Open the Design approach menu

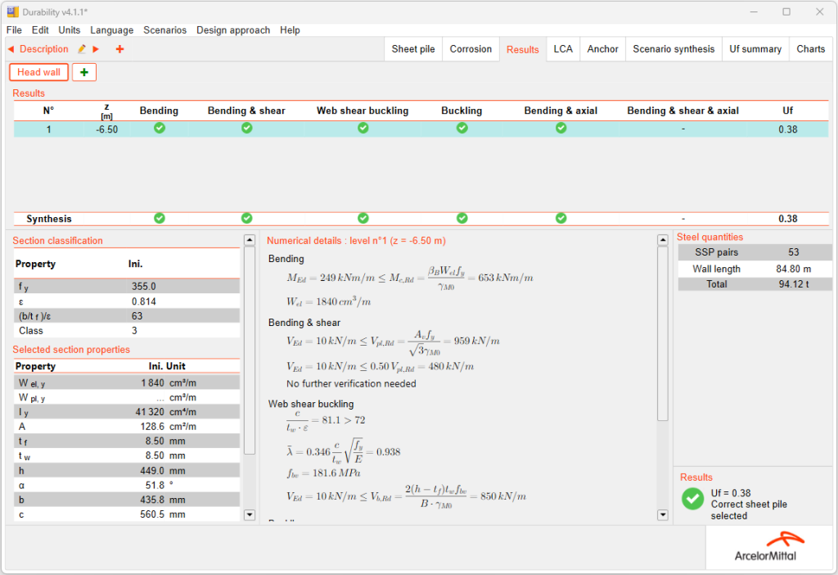coord(233,30)
